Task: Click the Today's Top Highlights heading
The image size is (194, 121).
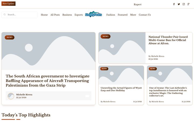Action: tap(26, 115)
